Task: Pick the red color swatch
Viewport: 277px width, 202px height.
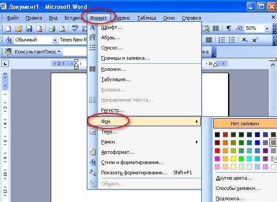Action: (x=217, y=151)
